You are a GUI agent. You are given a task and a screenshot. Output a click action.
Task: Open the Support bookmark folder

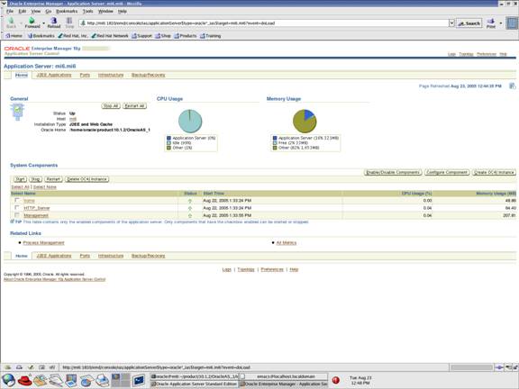click(141, 36)
